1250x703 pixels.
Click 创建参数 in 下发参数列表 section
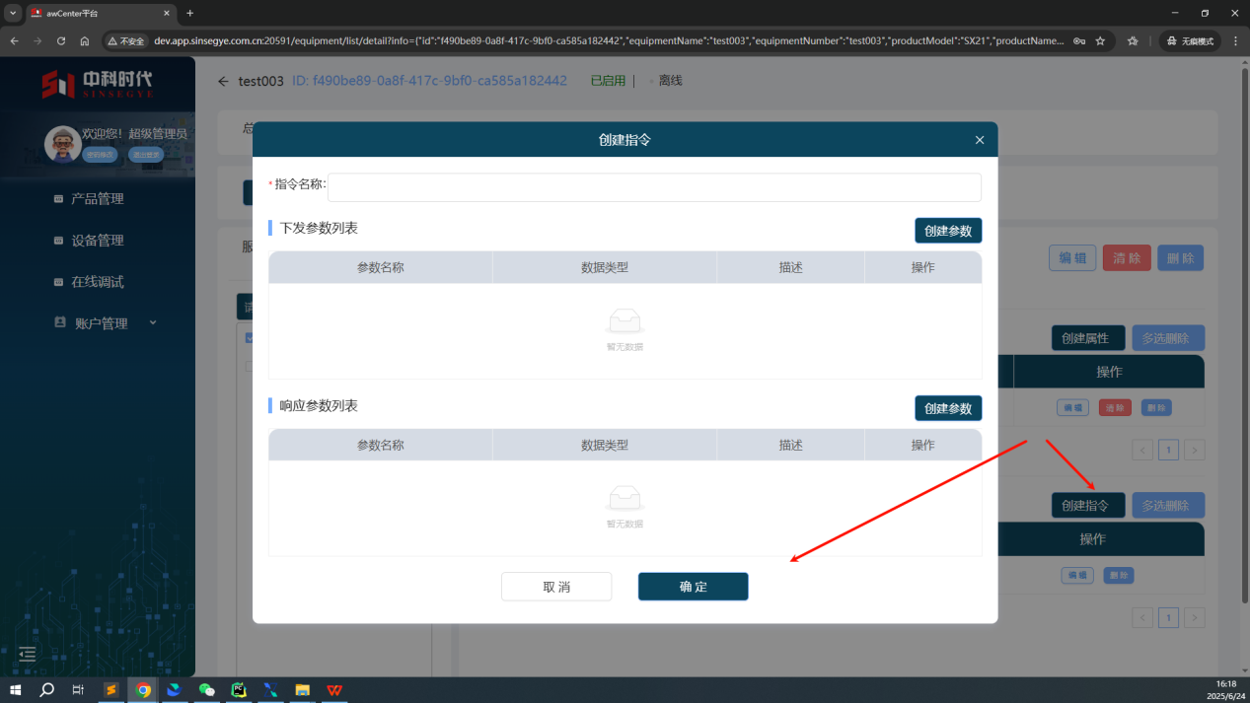947,231
